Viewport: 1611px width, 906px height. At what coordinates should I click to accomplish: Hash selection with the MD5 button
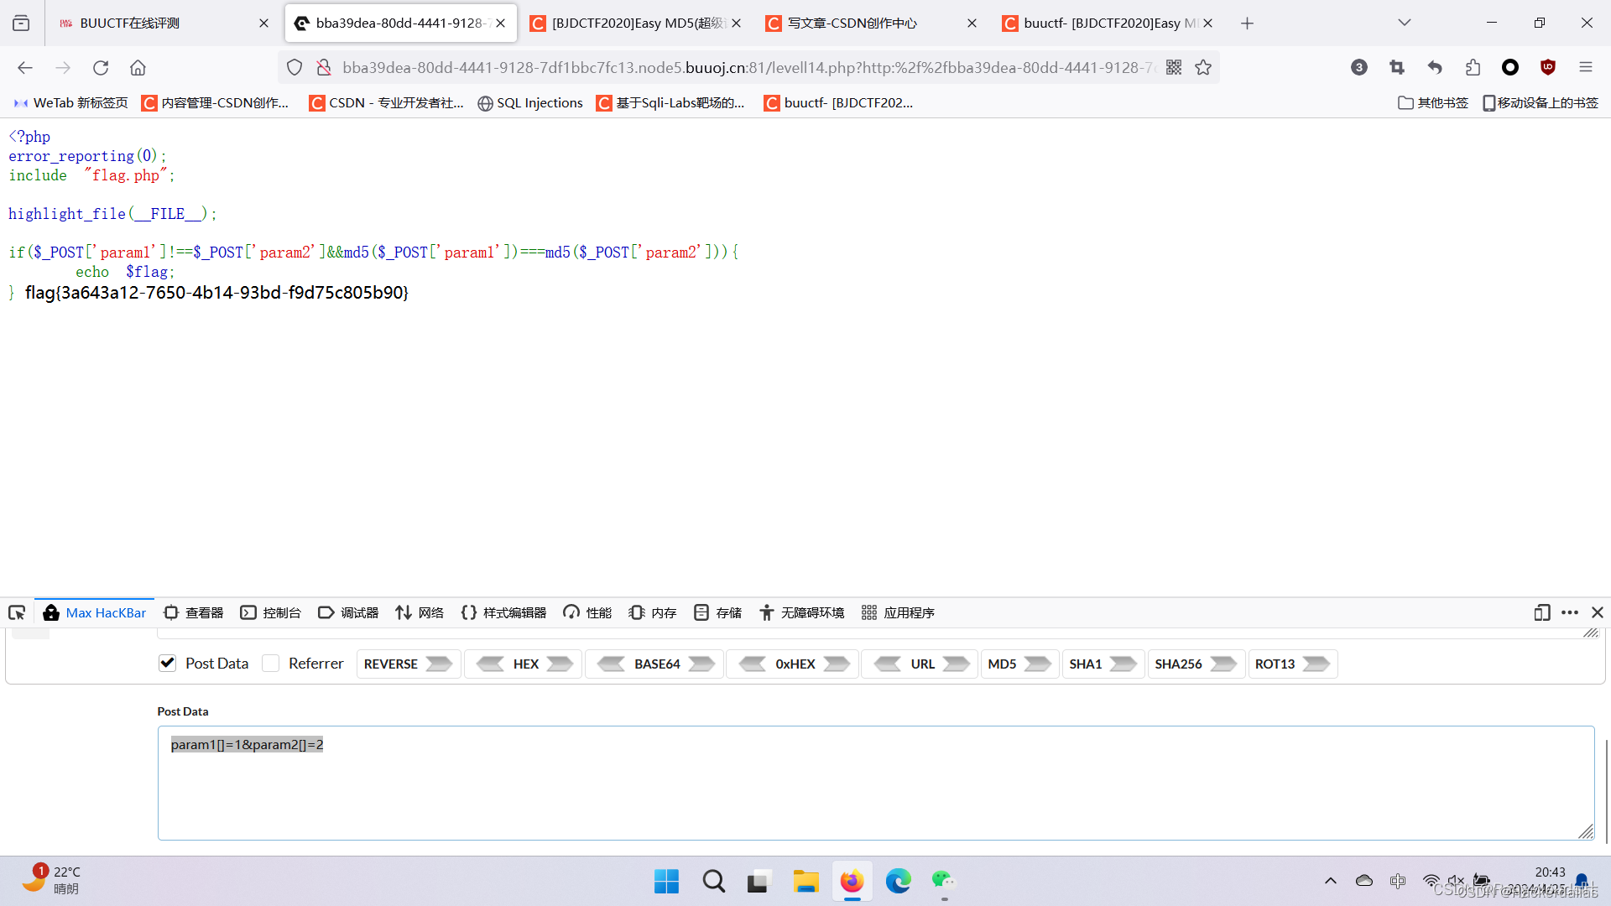point(1019,664)
